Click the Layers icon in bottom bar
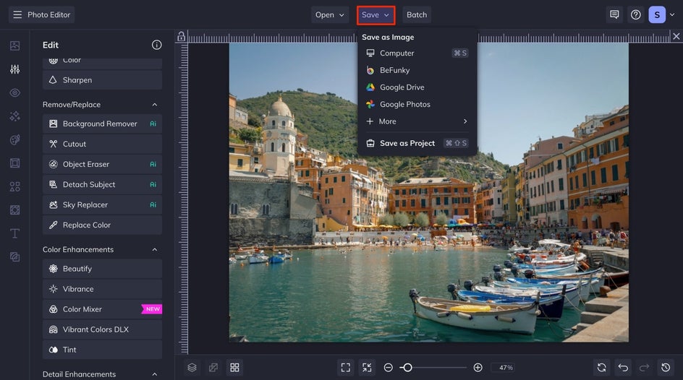The height and width of the screenshot is (380, 683). (x=192, y=368)
